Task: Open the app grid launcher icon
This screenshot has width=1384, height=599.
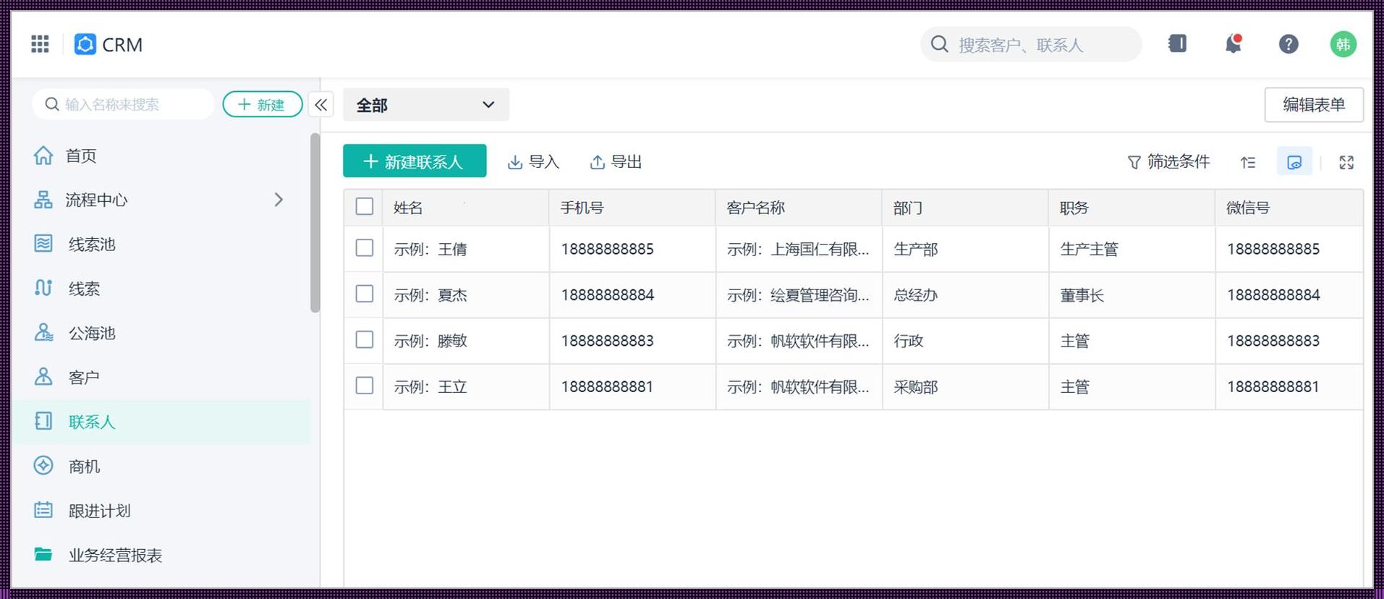Action: (40, 44)
